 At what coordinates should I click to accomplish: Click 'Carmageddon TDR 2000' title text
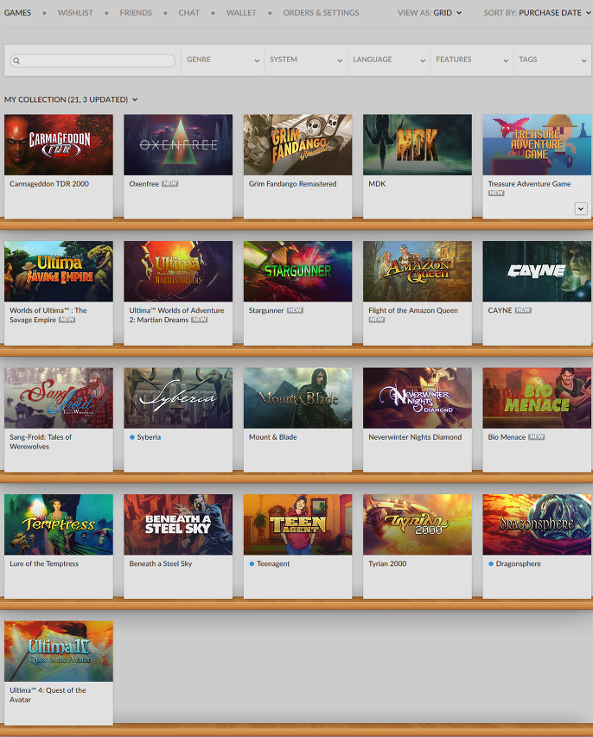tap(49, 184)
